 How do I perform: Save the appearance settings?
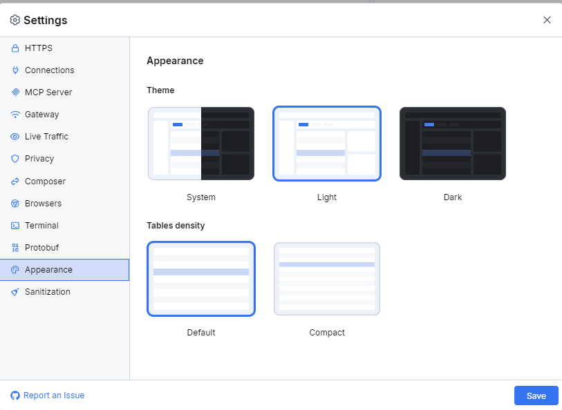536,396
